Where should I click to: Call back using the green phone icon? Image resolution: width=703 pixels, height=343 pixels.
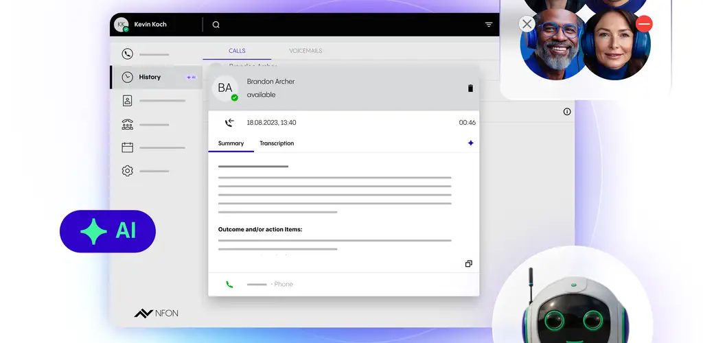click(x=229, y=284)
